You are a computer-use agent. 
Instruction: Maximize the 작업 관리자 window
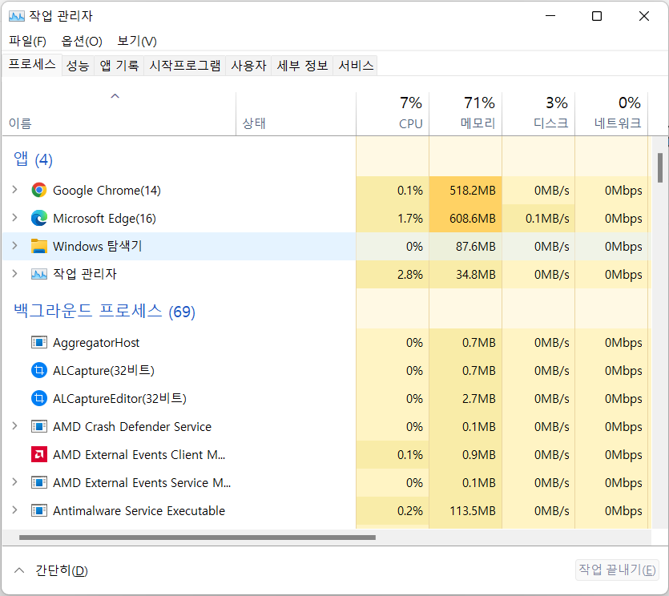[597, 16]
